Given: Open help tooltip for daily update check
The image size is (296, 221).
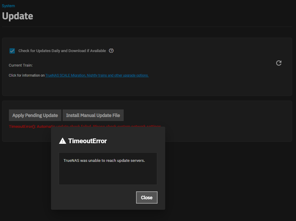Looking at the screenshot, I should [x=111, y=51].
